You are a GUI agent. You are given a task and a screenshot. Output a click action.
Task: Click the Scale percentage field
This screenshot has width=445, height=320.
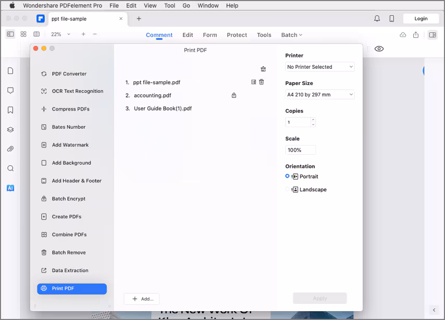pos(300,150)
